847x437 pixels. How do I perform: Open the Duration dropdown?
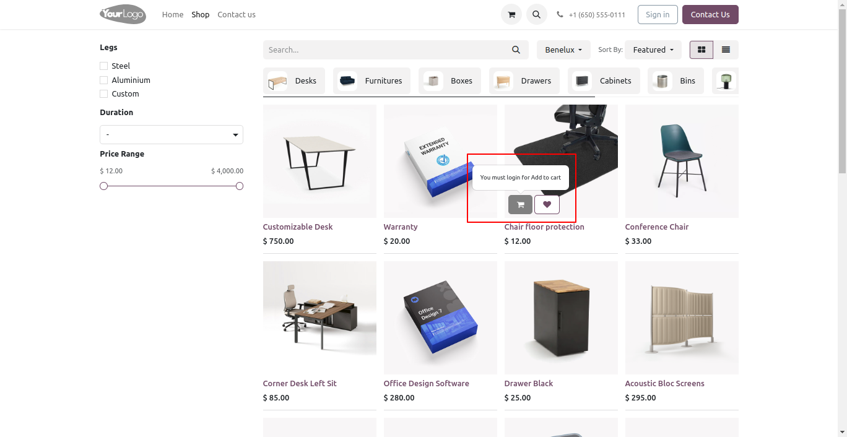click(x=172, y=134)
